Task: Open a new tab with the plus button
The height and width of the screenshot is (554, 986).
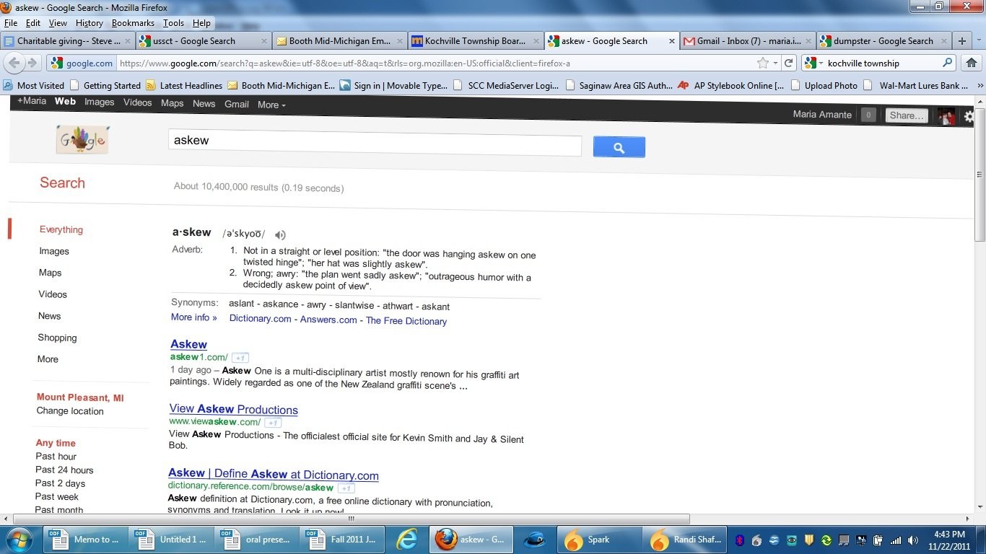Action: pos(961,41)
